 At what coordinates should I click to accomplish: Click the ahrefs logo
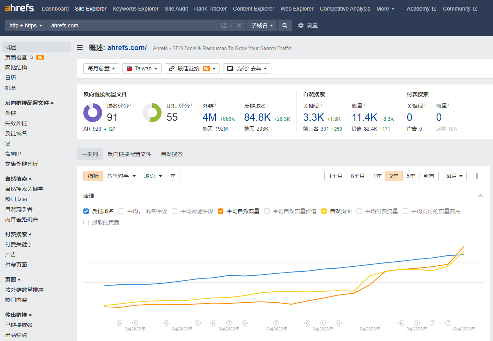click(19, 8)
